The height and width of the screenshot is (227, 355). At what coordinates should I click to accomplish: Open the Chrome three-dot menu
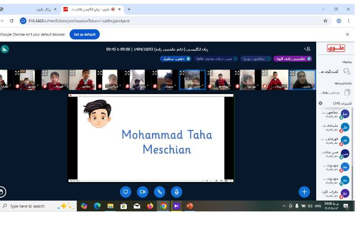coord(348,21)
